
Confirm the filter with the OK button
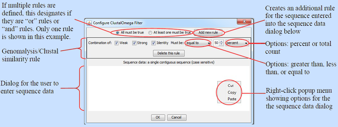(x=158, y=117)
